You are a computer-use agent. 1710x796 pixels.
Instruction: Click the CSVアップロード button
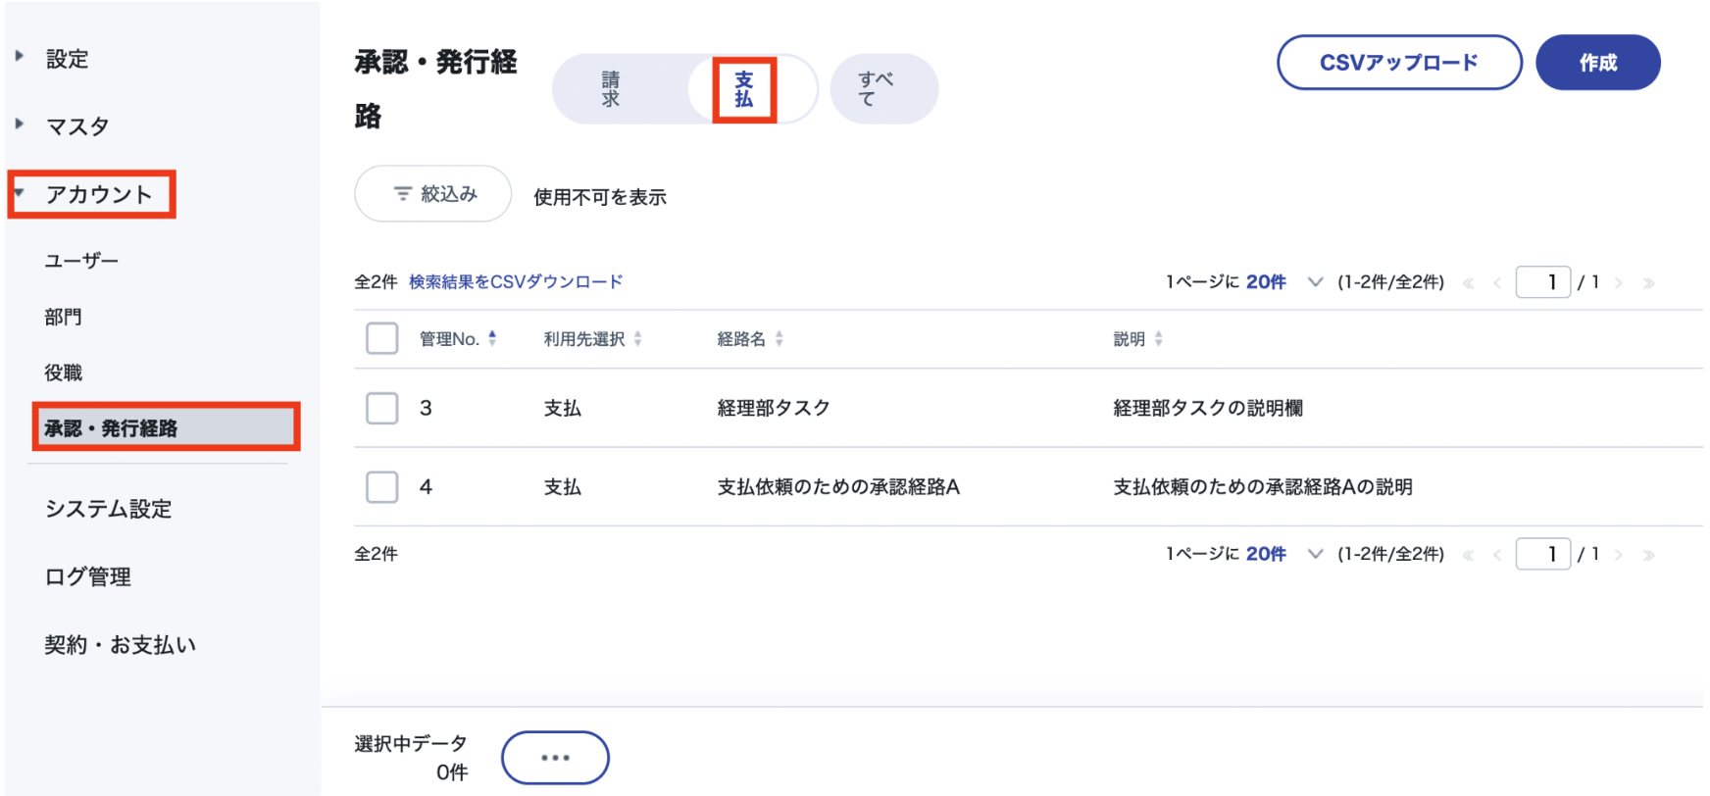pyautogui.click(x=1399, y=63)
